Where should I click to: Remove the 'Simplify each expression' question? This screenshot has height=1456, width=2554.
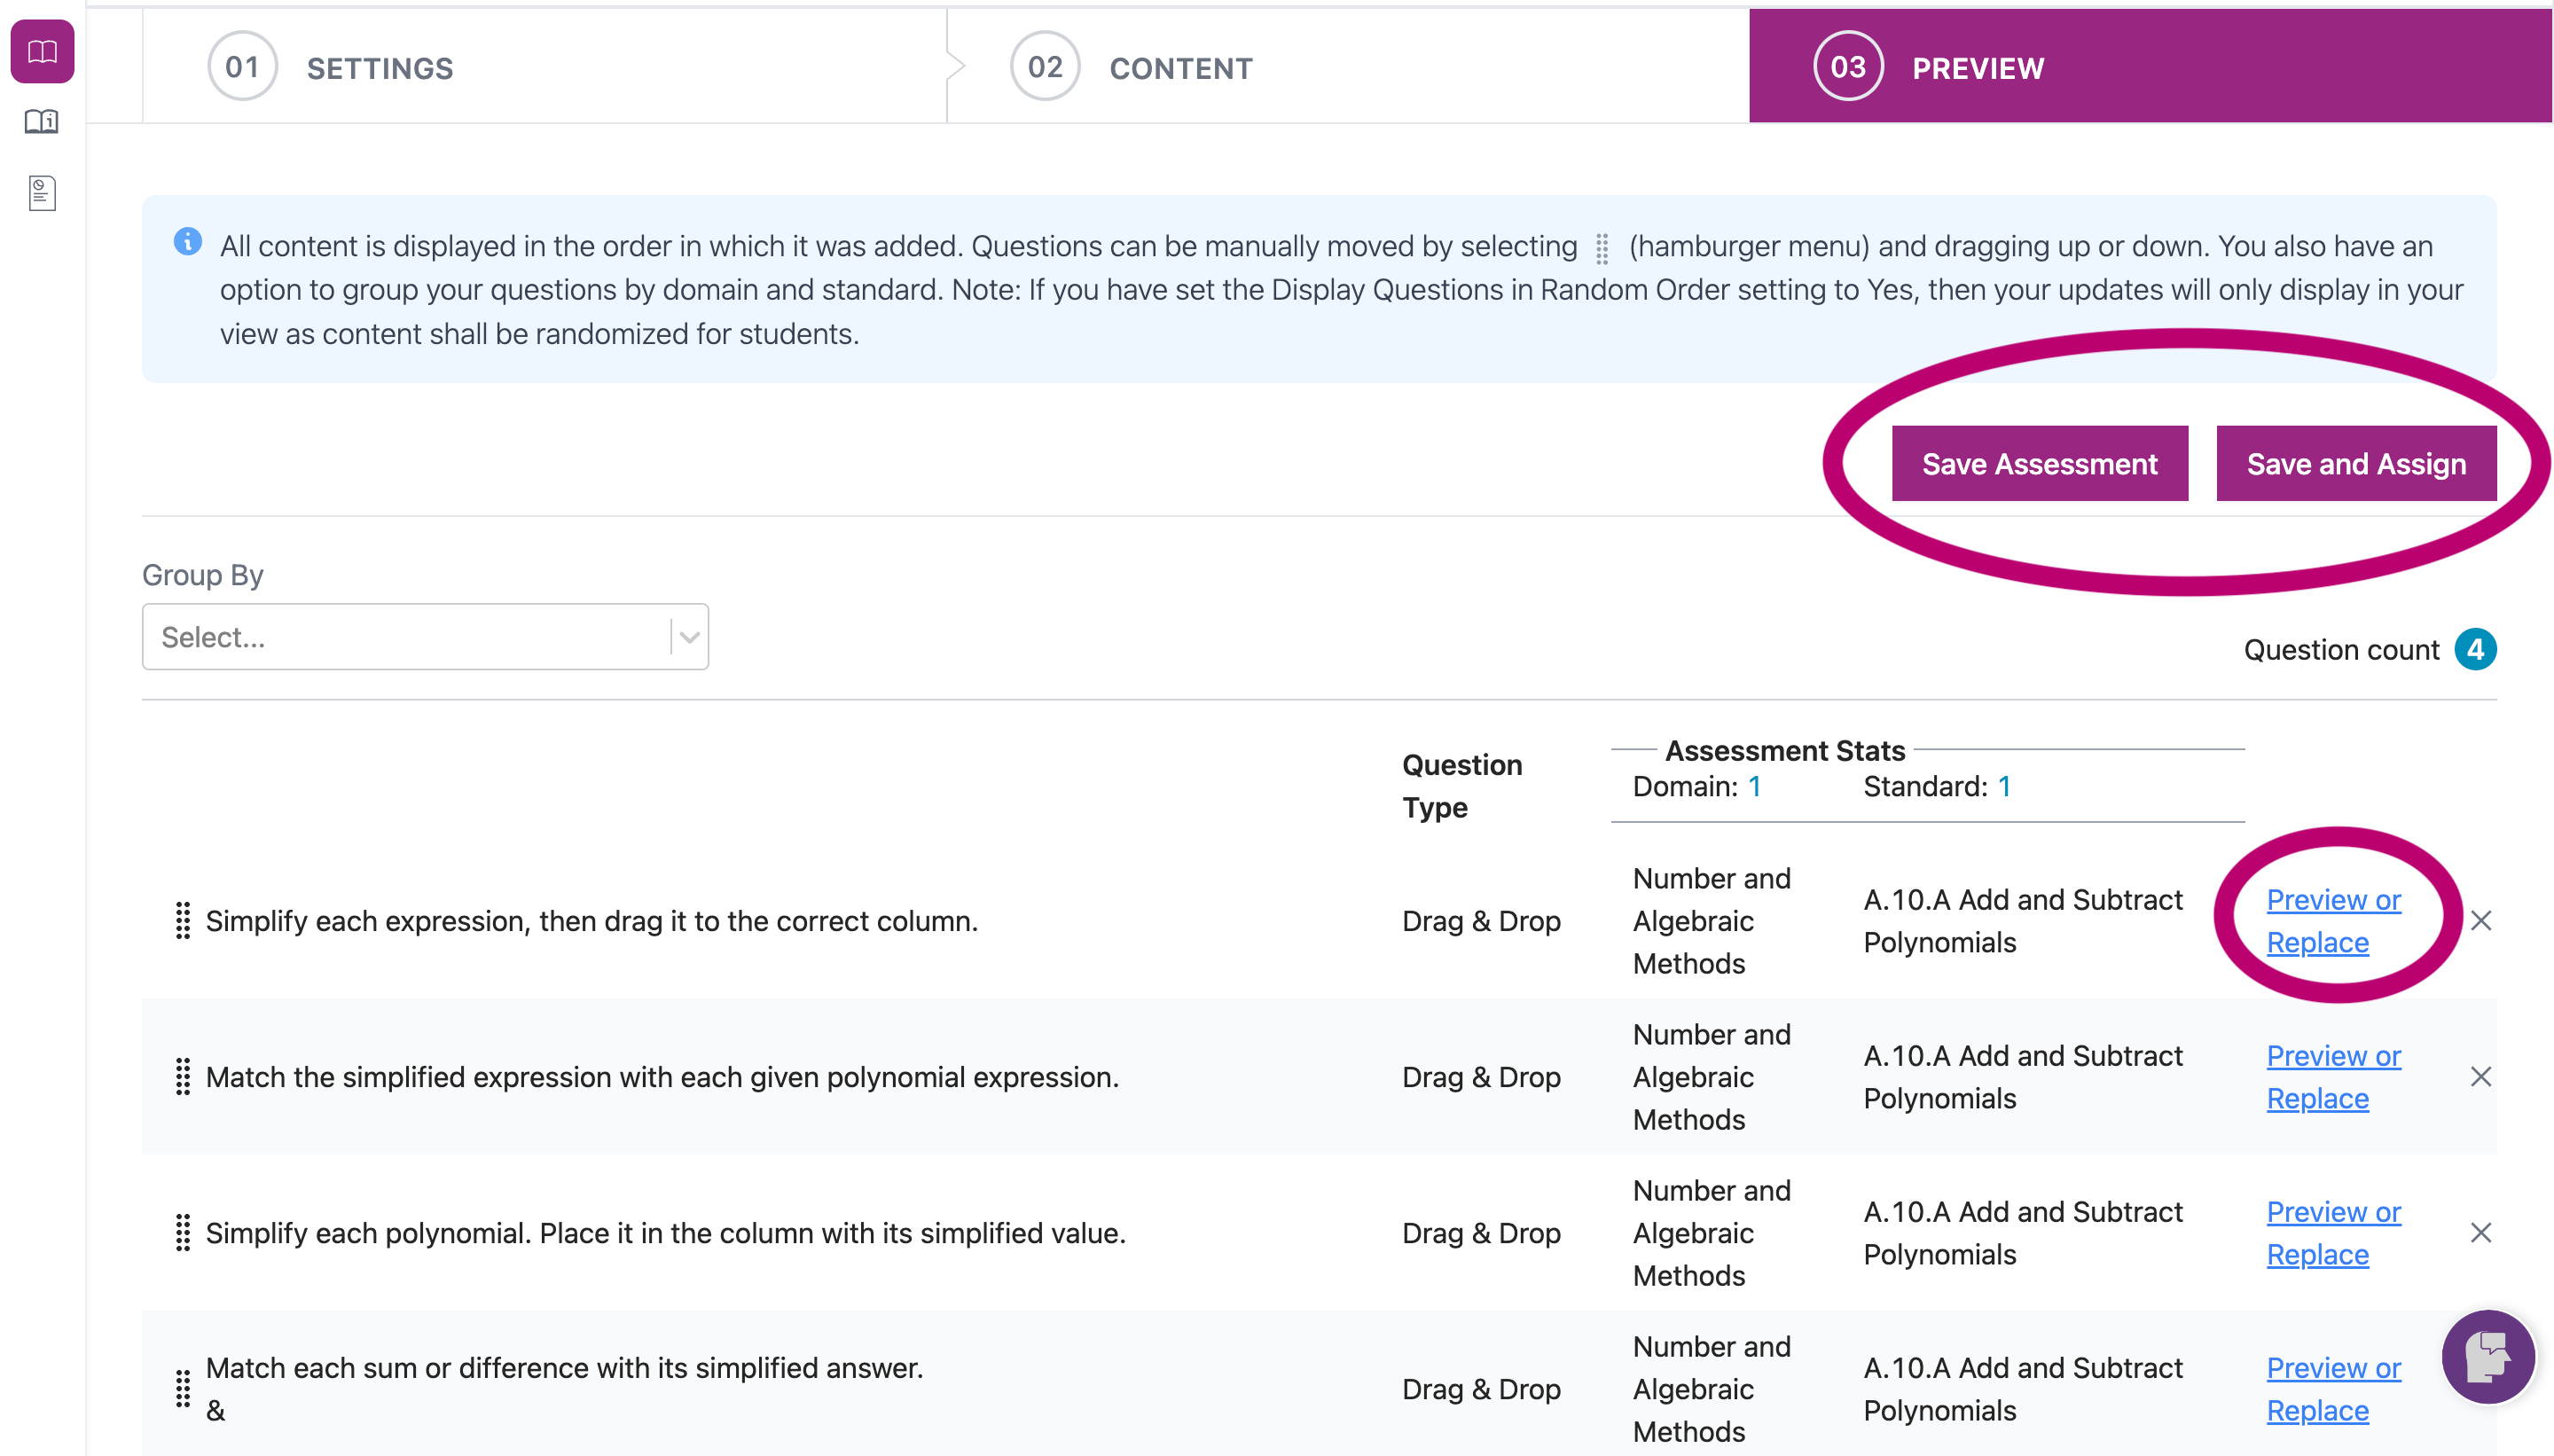(2480, 921)
